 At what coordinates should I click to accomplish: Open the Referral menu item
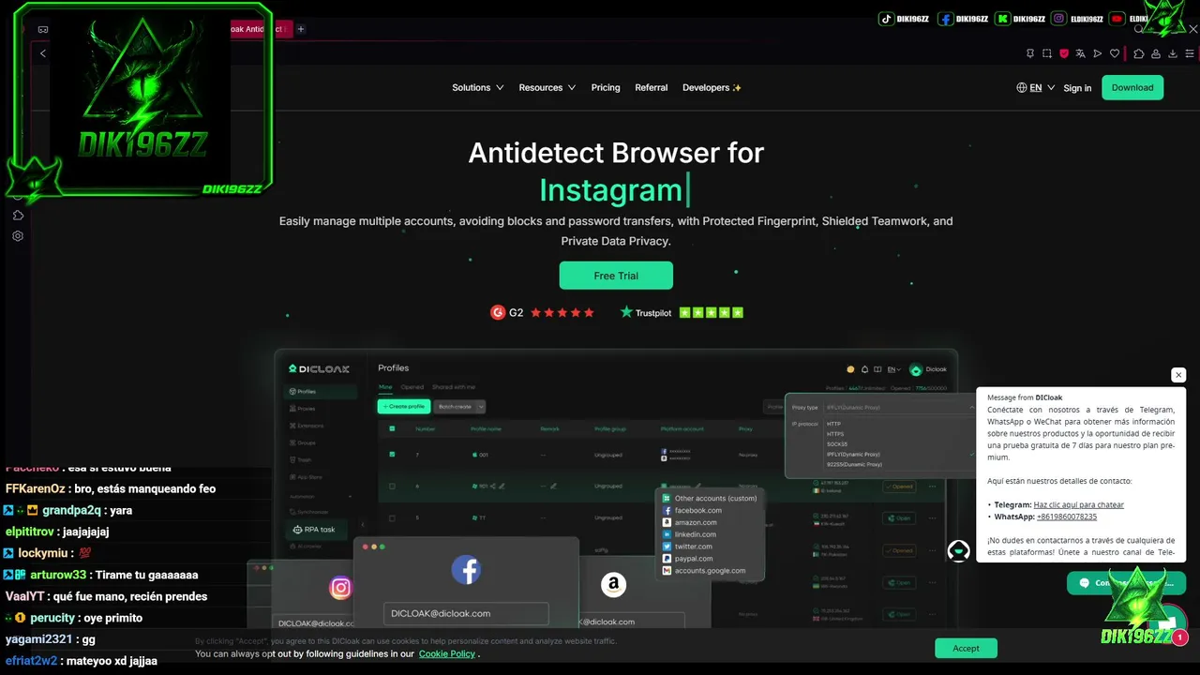652,87
